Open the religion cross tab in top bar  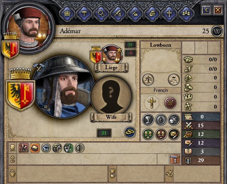169,14
